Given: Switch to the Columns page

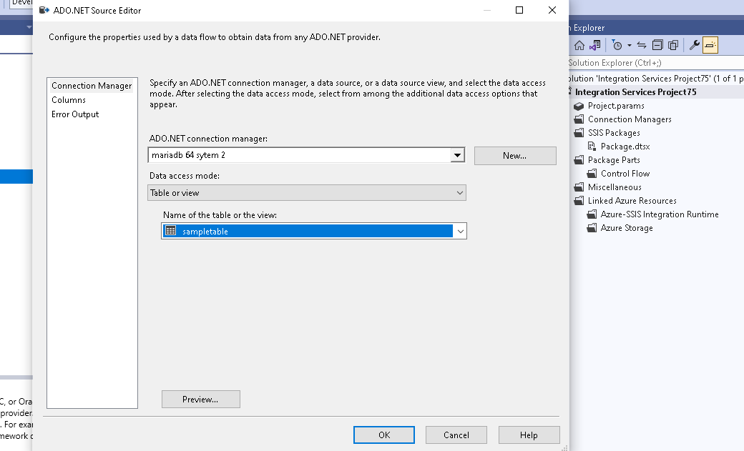Looking at the screenshot, I should pyautogui.click(x=69, y=100).
